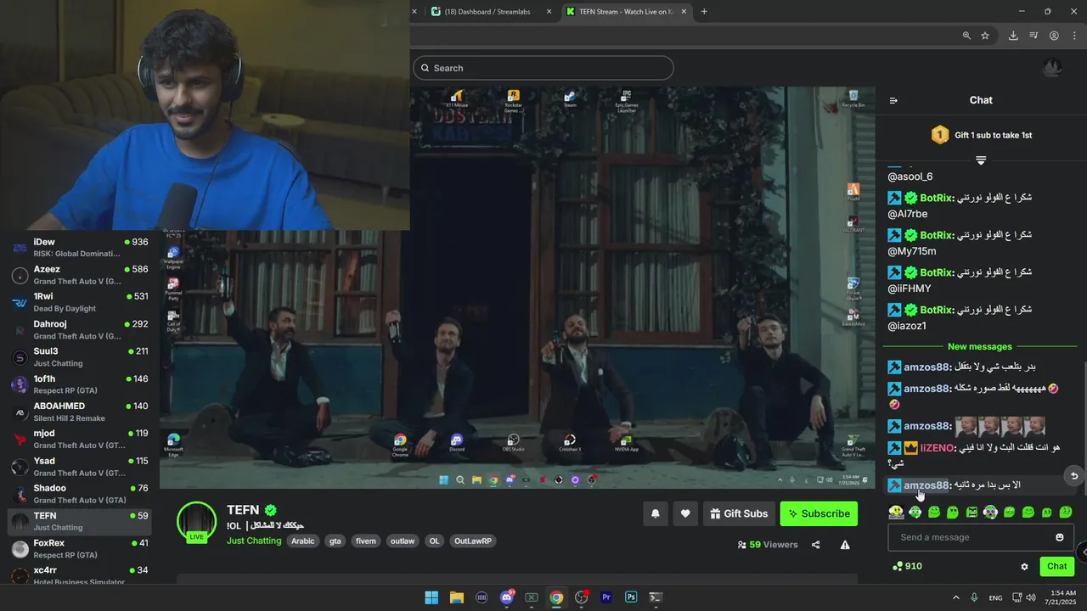The width and height of the screenshot is (1087, 611).
Task: Open the emoji picker in message box
Action: (x=1060, y=537)
